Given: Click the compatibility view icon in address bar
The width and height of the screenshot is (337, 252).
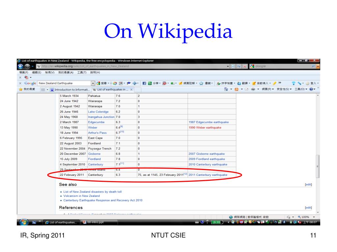Looking at the screenshot, I should pos(233,66).
